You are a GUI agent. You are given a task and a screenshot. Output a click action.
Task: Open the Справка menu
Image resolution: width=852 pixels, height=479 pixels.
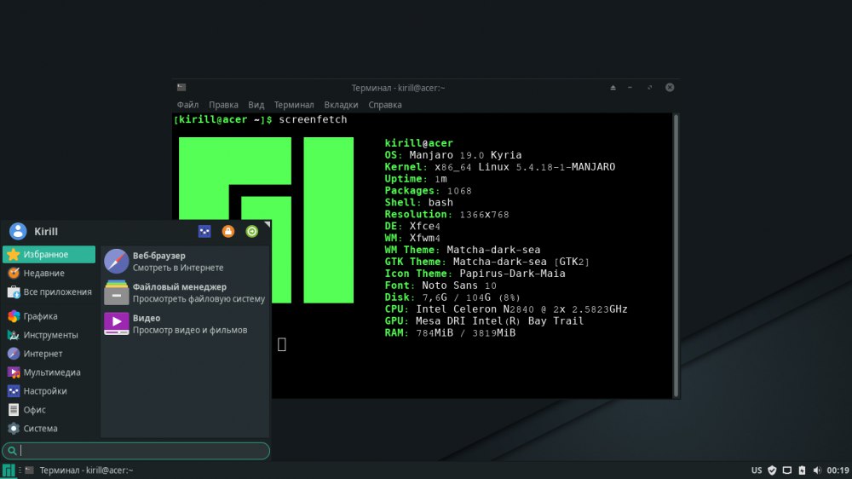click(385, 105)
